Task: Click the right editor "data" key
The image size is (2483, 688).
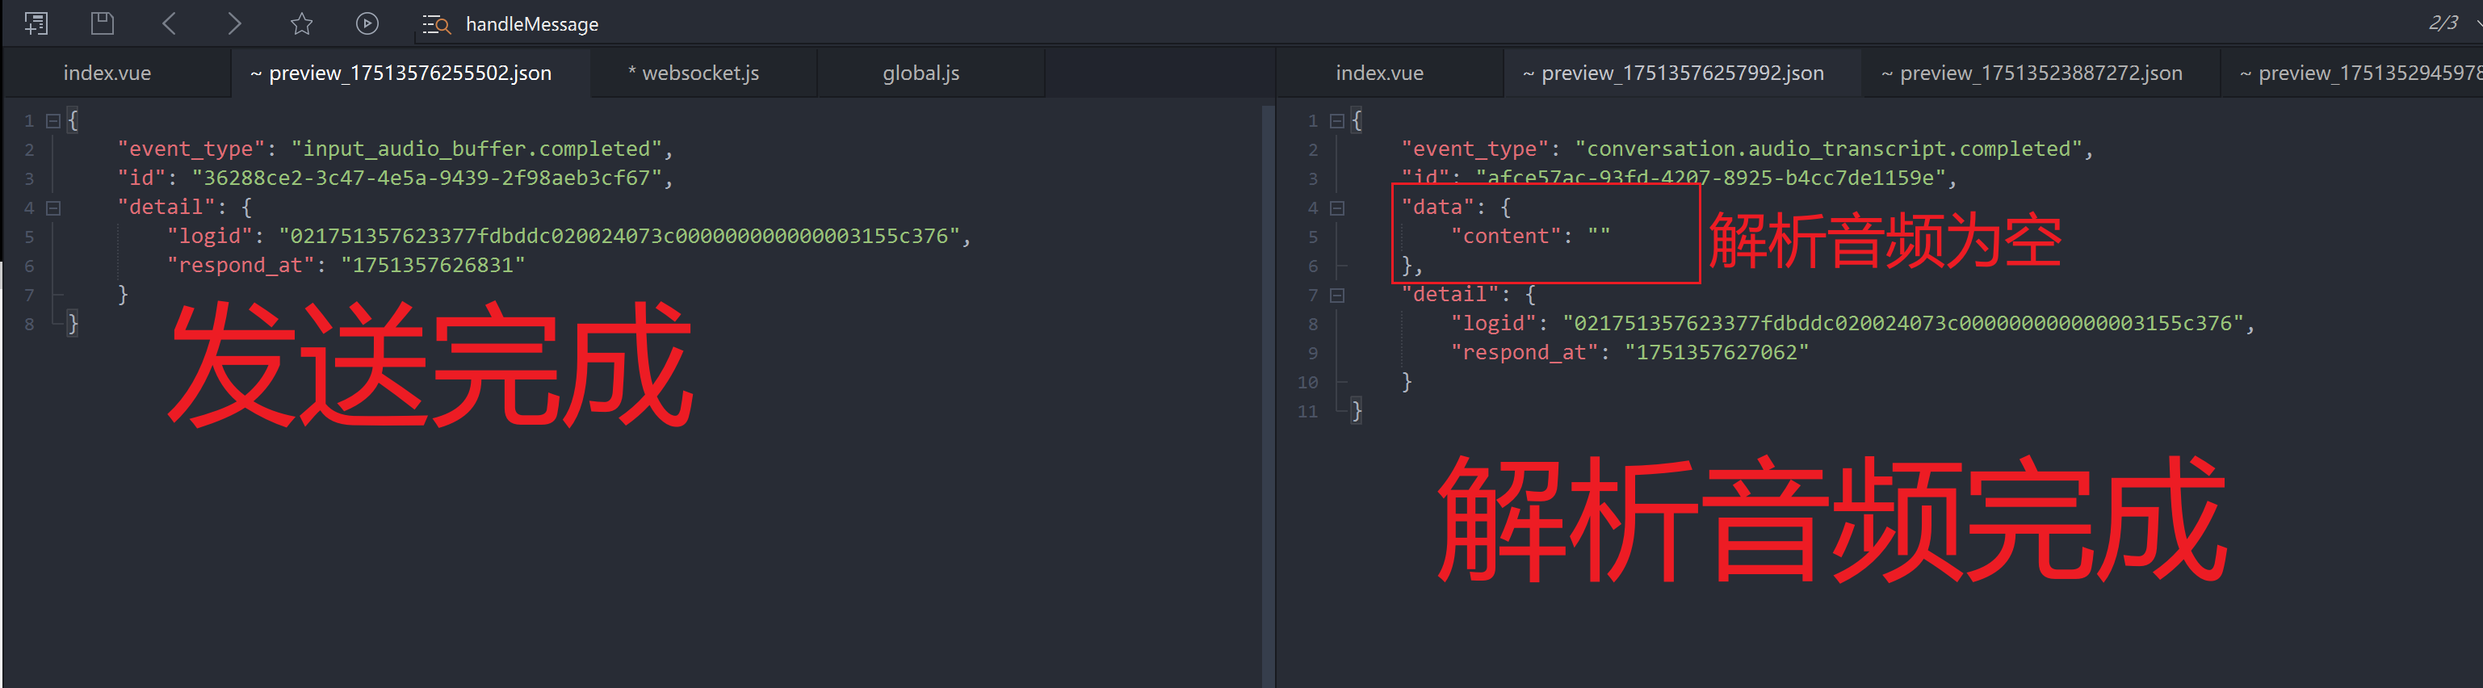Action: [1437, 208]
